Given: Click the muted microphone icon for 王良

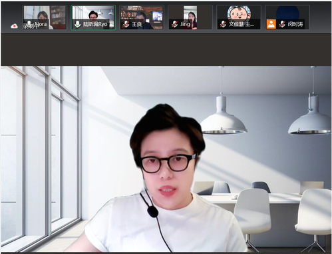Looking at the screenshot, I should pyautogui.click(x=126, y=24).
